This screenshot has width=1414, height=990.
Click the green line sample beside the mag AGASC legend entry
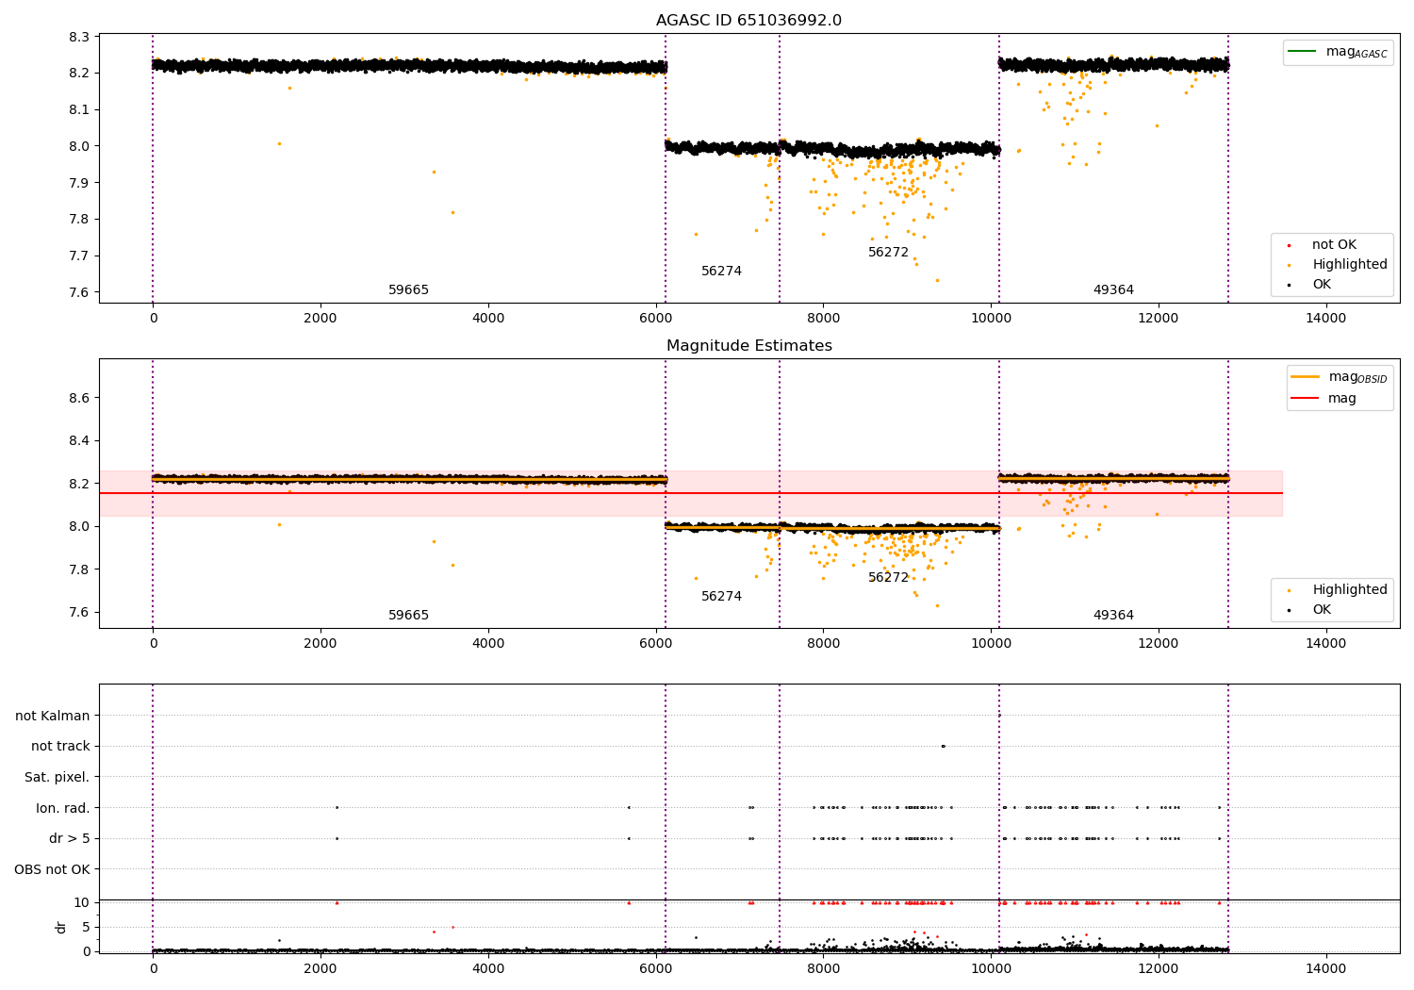[1304, 52]
